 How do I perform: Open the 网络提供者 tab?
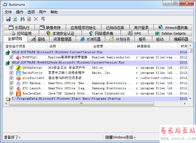tap(101, 33)
